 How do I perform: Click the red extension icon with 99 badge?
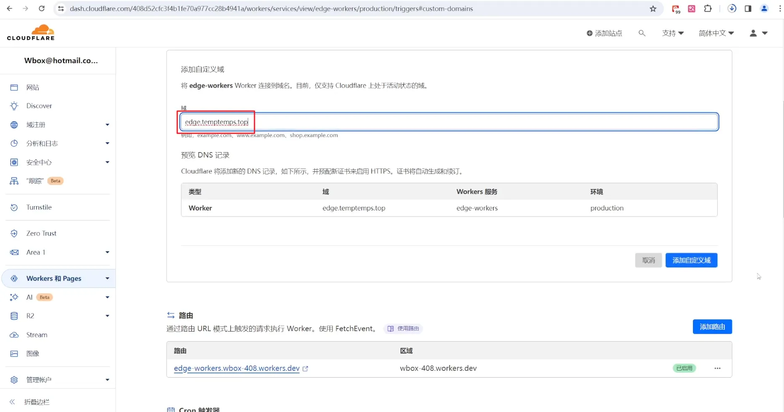click(676, 9)
